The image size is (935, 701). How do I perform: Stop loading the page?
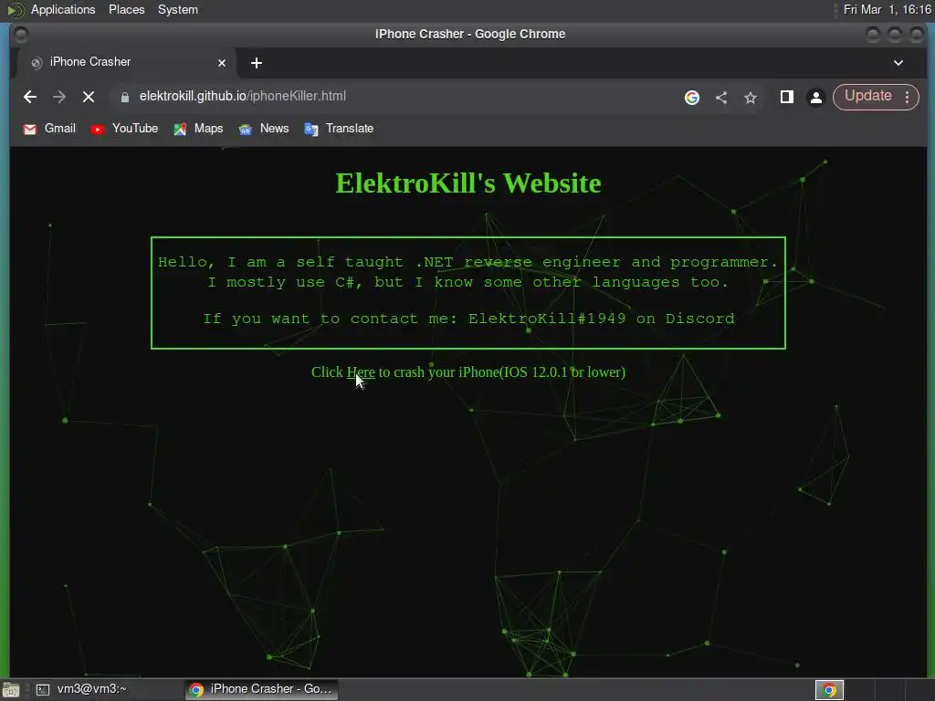pos(89,97)
